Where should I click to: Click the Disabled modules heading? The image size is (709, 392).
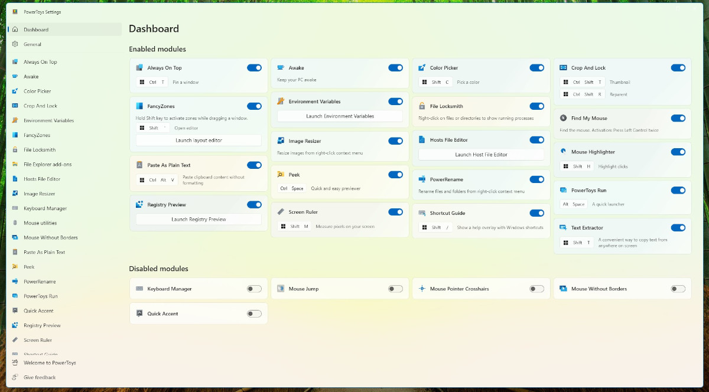[158, 269]
